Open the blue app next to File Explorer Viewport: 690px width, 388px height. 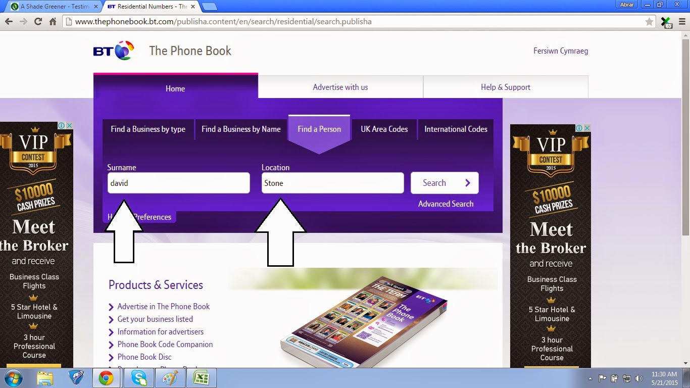pyautogui.click(x=76, y=378)
